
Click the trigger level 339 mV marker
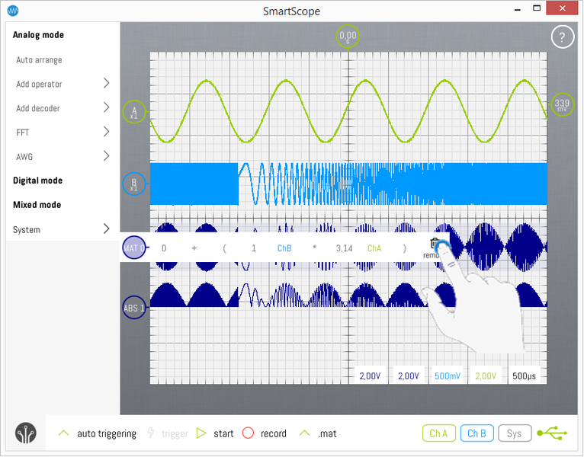pos(562,105)
